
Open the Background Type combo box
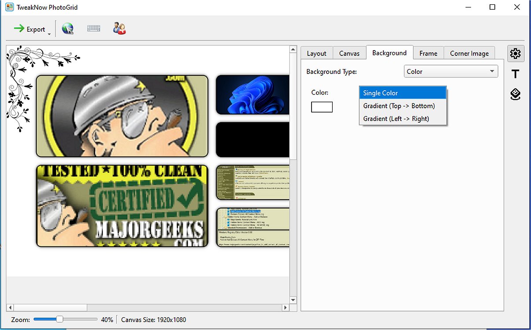(x=451, y=71)
